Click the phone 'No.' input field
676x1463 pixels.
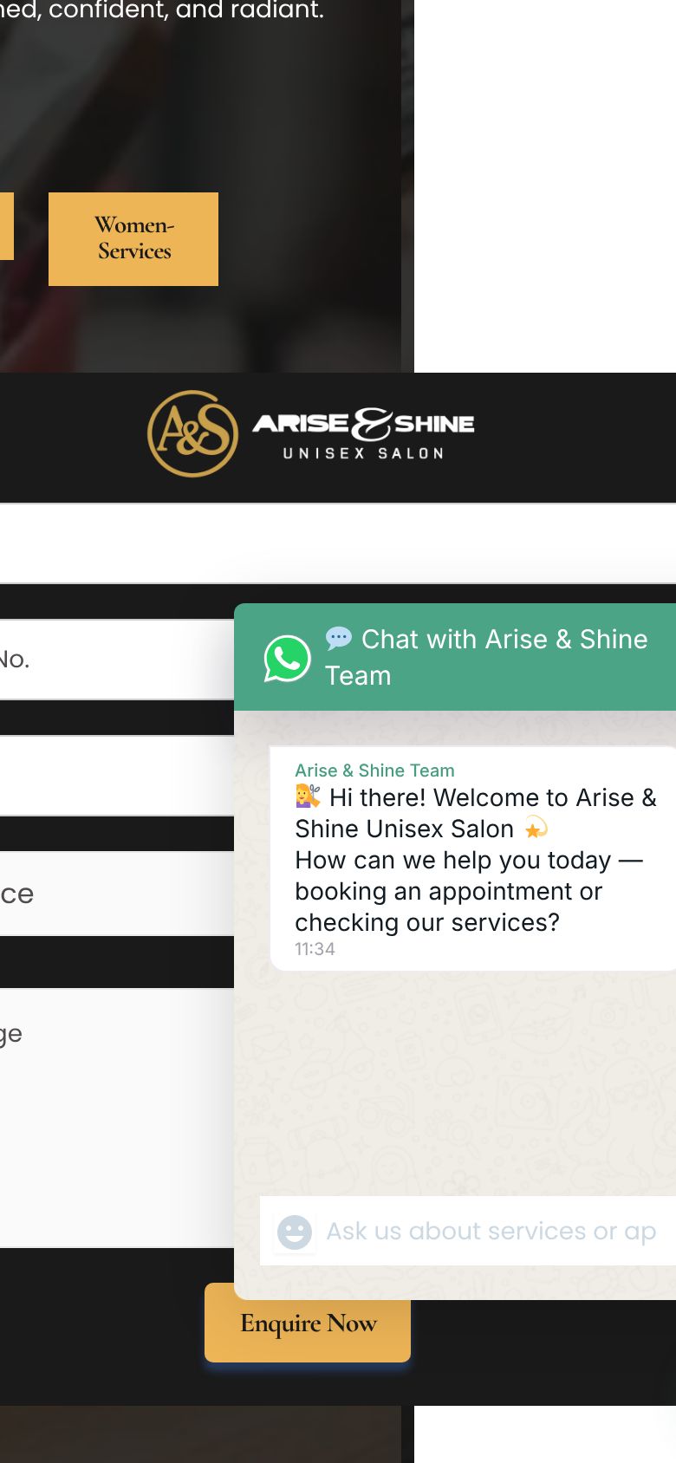(x=117, y=660)
